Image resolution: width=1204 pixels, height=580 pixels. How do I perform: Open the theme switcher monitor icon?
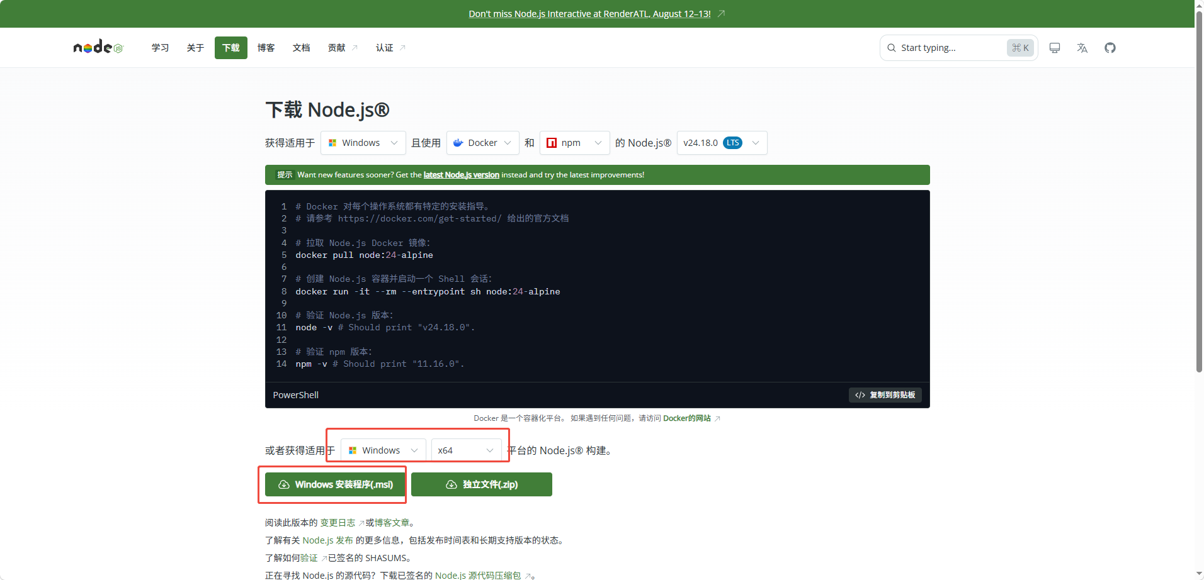pyautogui.click(x=1055, y=48)
